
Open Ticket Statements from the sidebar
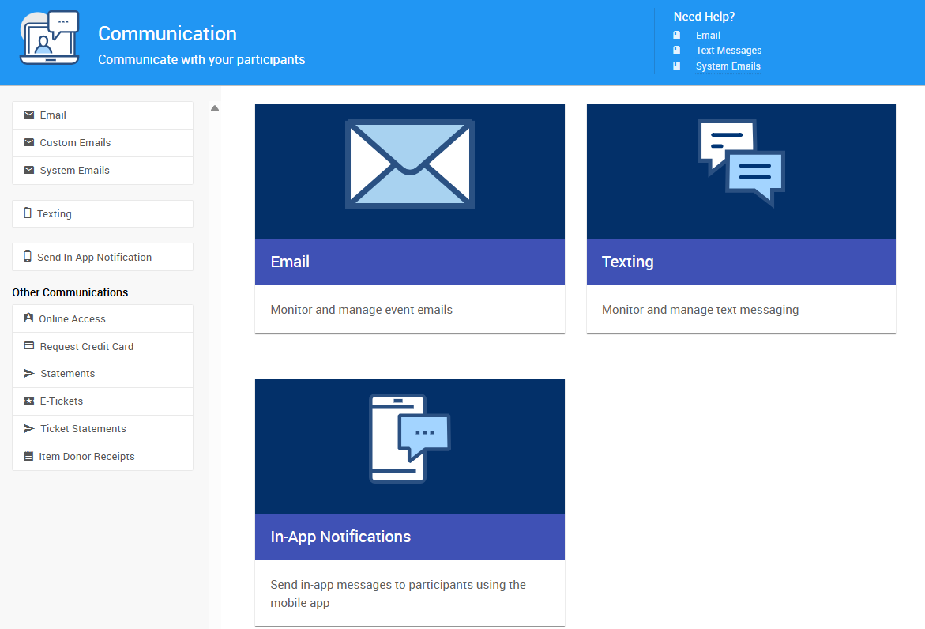pyautogui.click(x=83, y=429)
